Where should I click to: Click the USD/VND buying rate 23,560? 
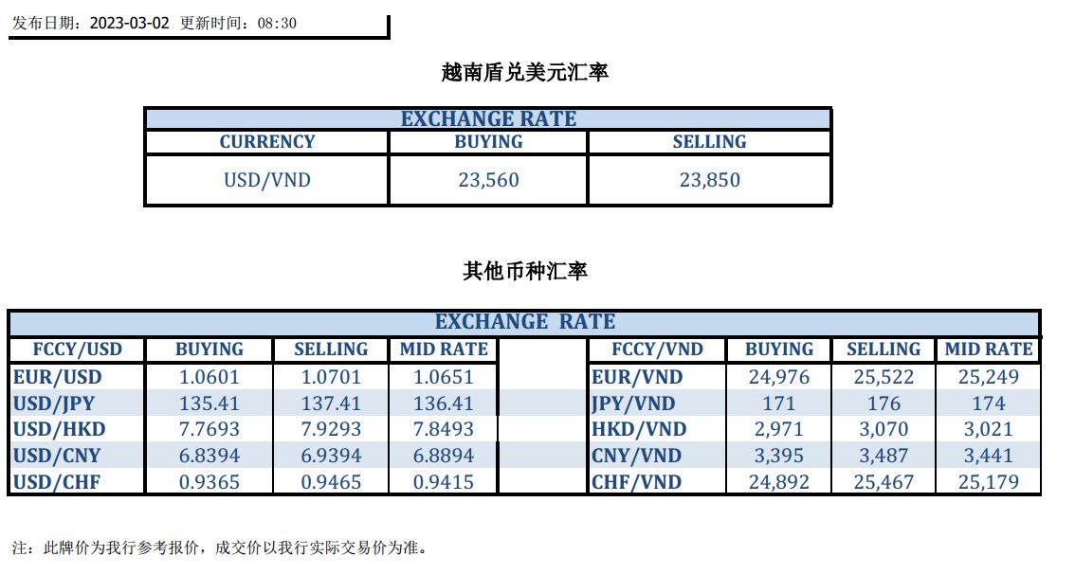pyautogui.click(x=488, y=180)
